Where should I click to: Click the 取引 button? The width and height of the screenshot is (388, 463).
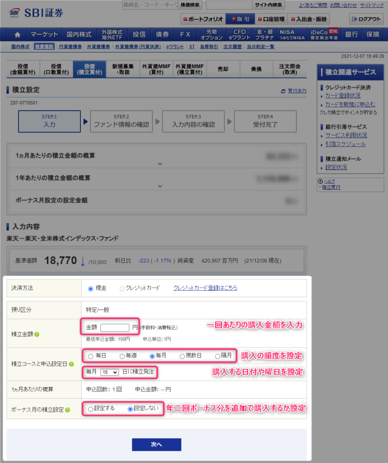pos(240,19)
